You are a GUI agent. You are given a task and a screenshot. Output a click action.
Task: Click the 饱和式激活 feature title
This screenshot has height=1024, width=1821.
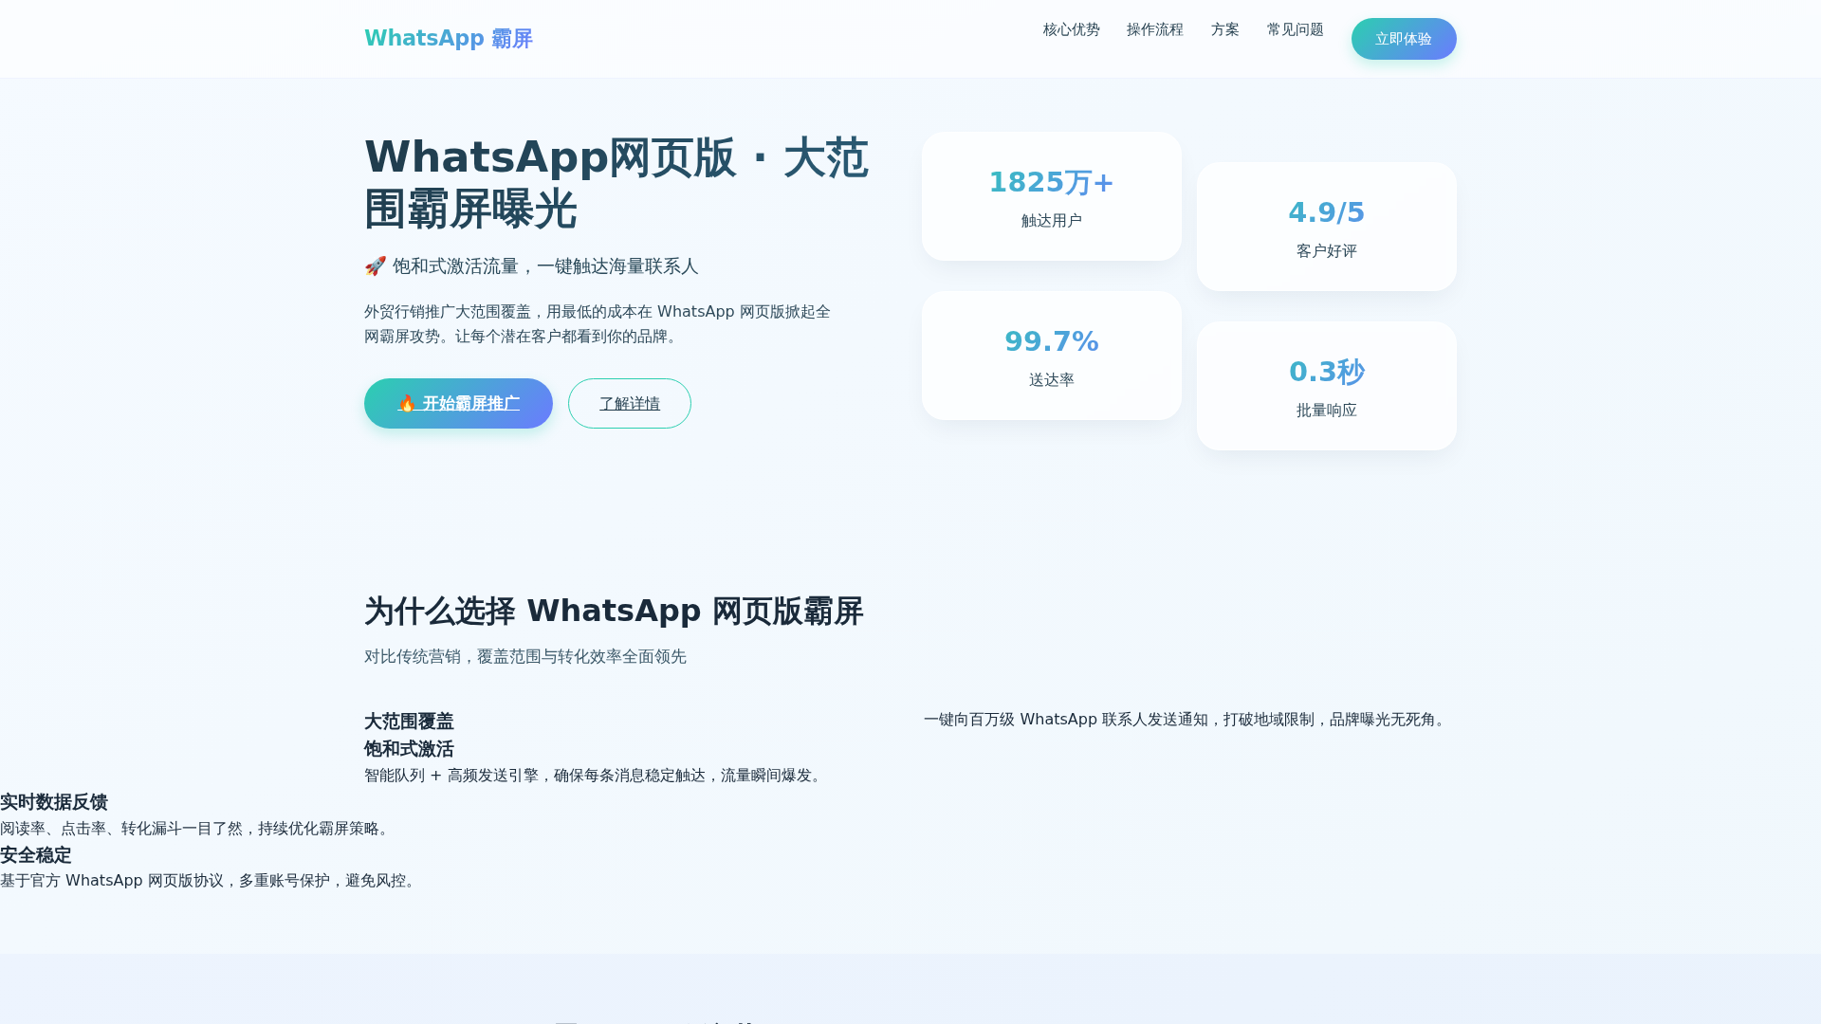pyautogui.click(x=409, y=749)
